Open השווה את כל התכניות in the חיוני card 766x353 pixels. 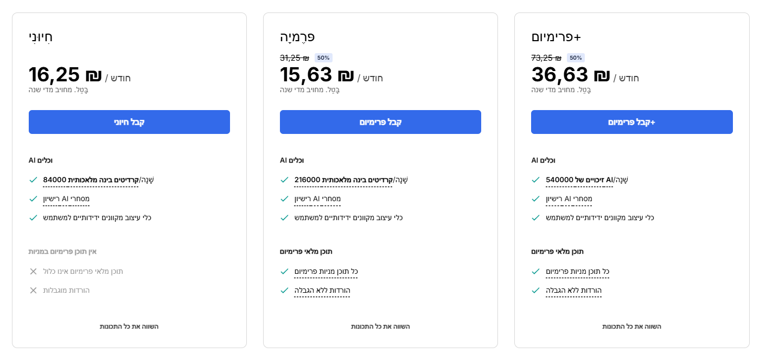click(129, 326)
